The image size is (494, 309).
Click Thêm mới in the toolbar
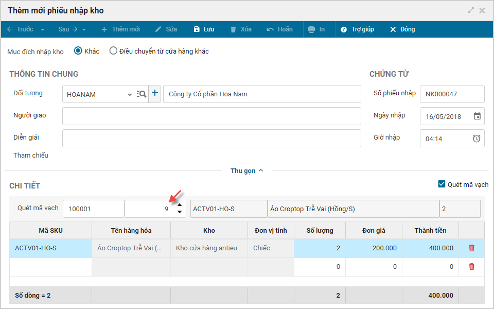tap(120, 29)
